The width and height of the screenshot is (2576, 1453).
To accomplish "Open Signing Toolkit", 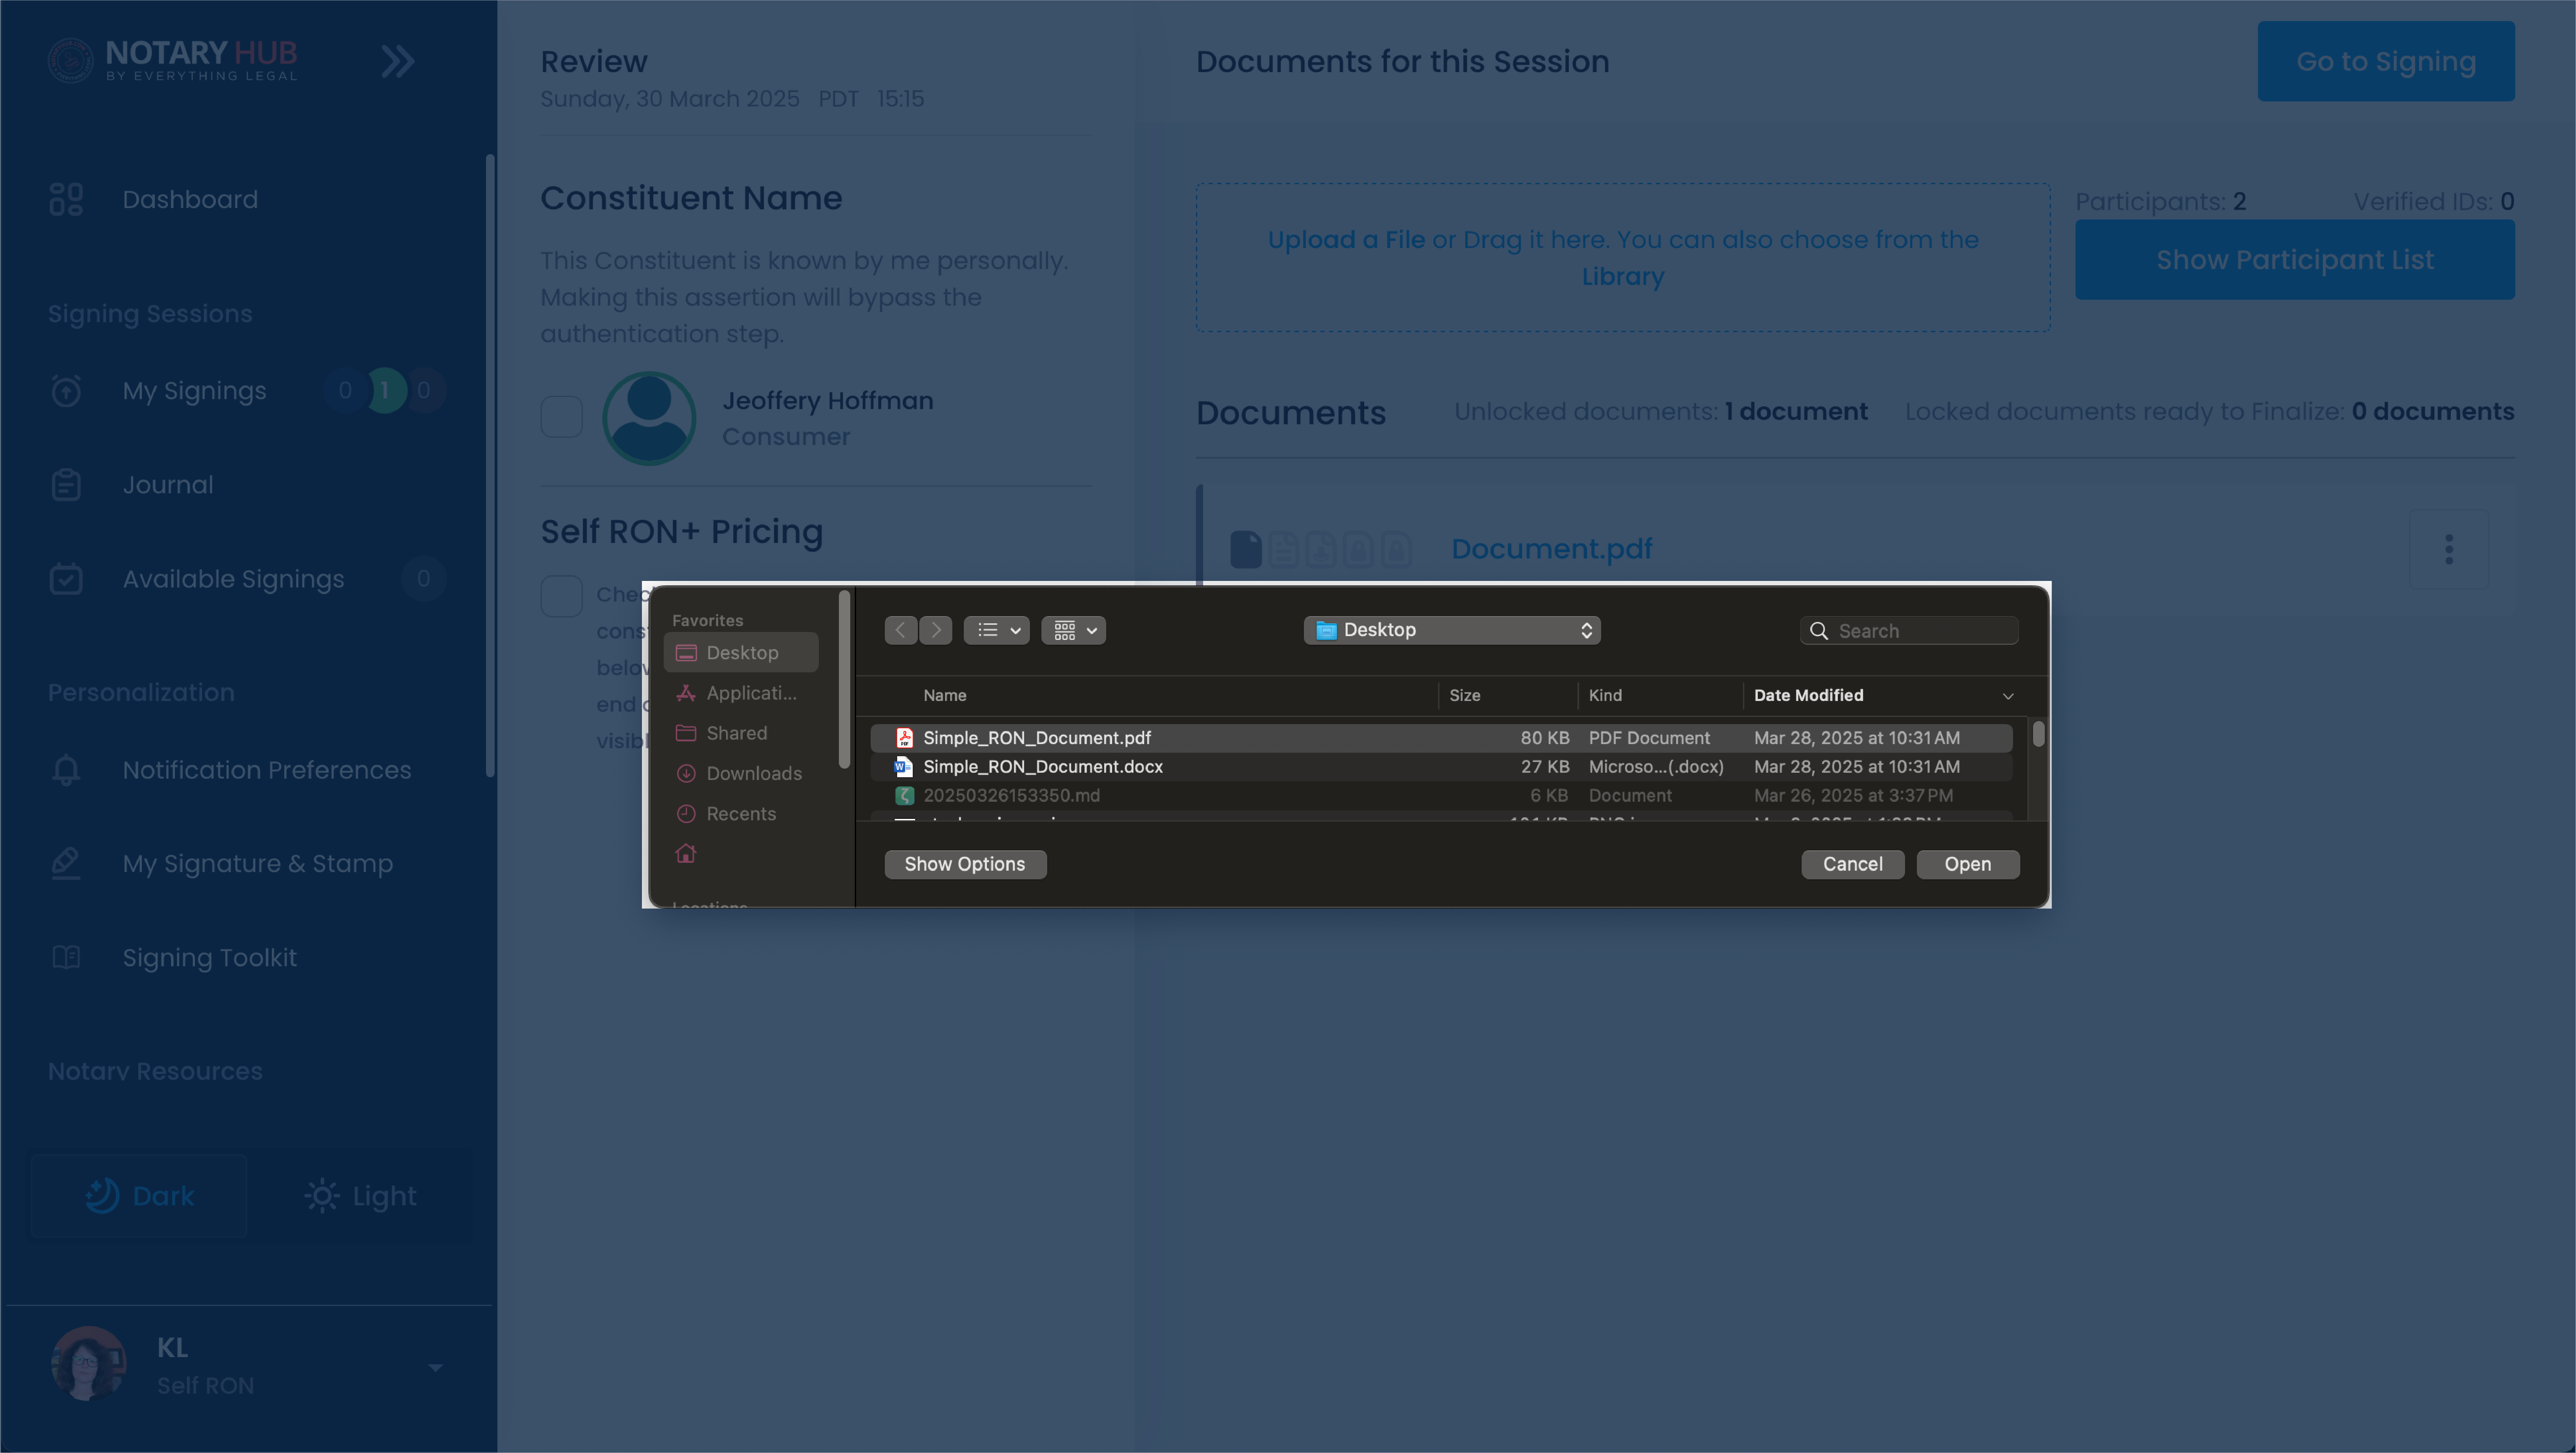I will [210, 958].
